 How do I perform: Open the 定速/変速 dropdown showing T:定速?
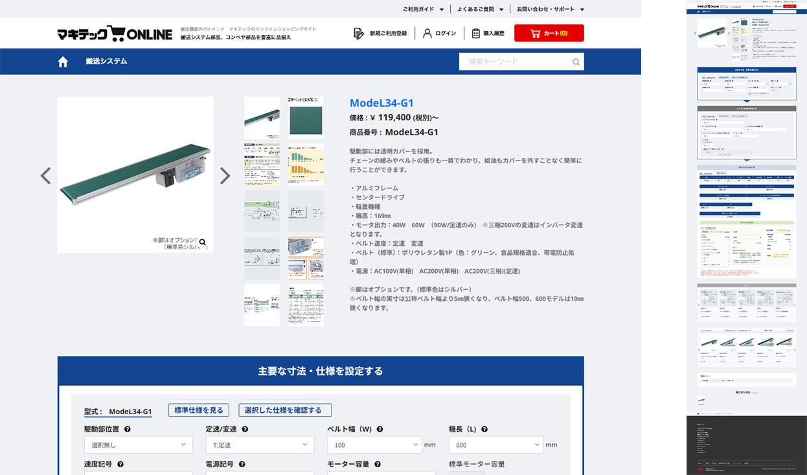[260, 445]
